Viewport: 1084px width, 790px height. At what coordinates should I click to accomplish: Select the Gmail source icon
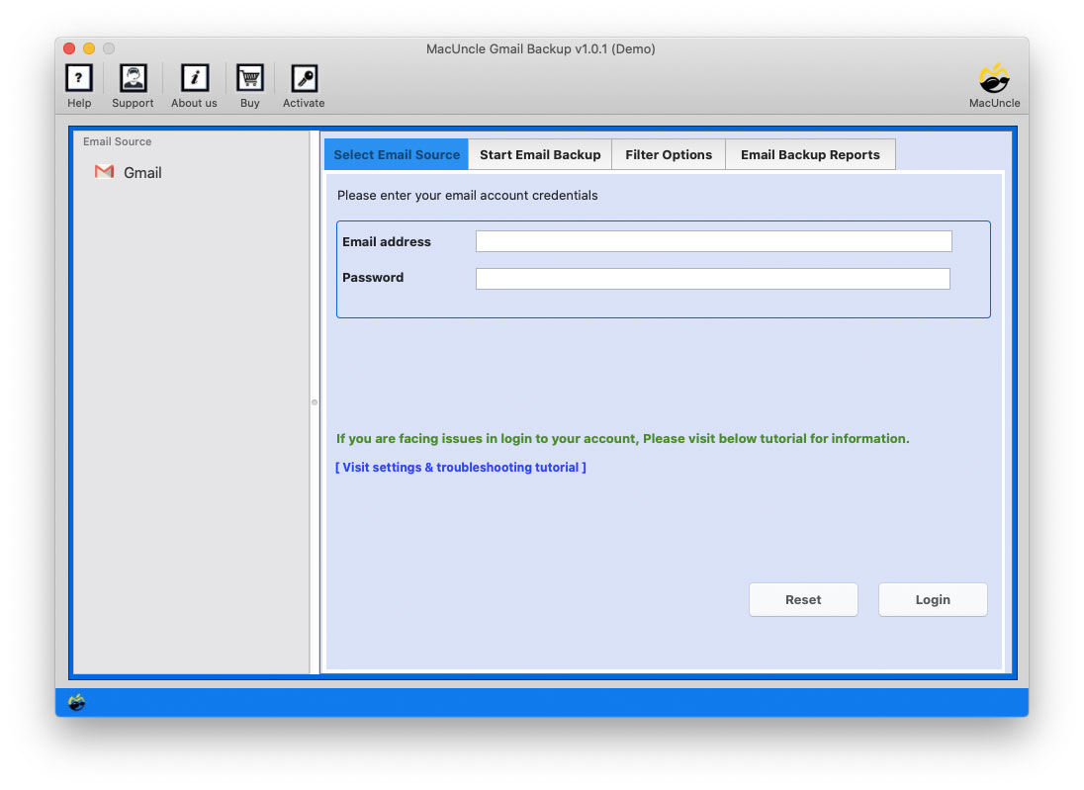pyautogui.click(x=103, y=171)
